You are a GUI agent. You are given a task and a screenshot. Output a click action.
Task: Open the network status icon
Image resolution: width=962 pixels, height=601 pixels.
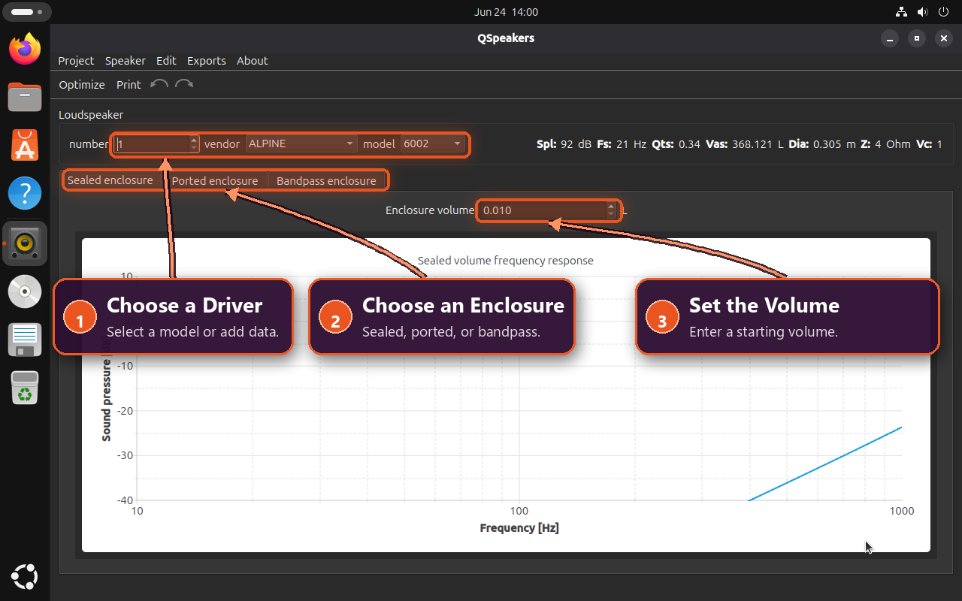901,12
